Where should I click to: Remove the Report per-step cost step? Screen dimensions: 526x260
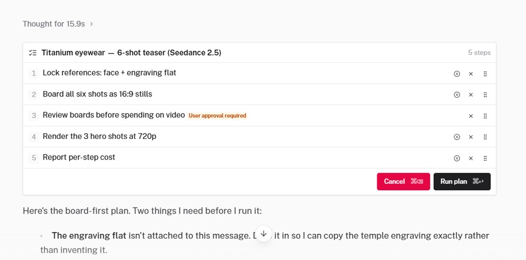[x=470, y=159]
